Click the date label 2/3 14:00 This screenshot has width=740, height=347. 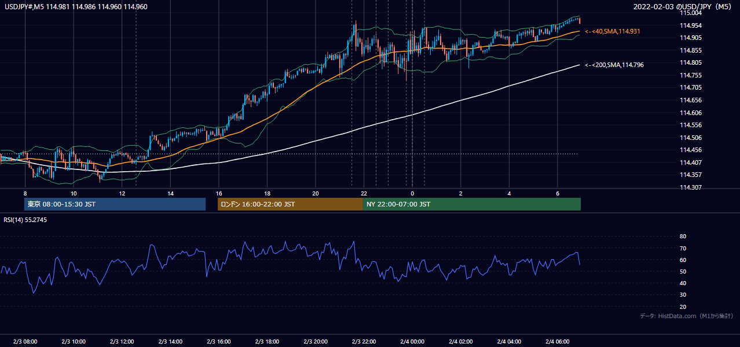pos(170,342)
